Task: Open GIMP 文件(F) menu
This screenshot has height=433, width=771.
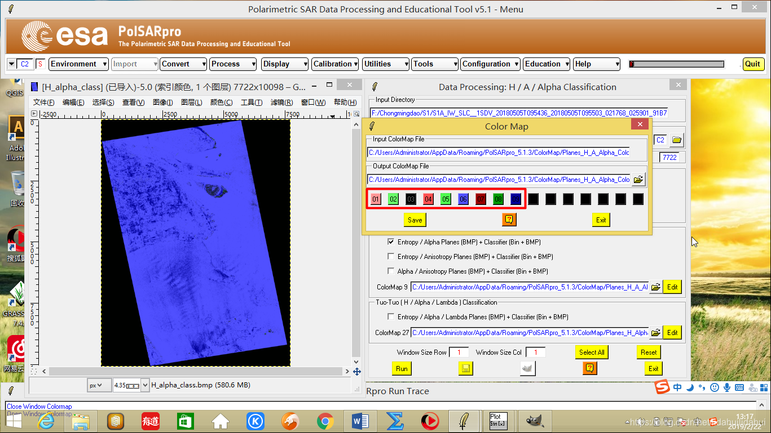Action: (44, 102)
